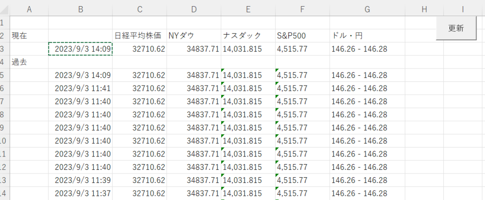Viewport: 485px width, 200px height.
Task: Select the column G header
Action: (367, 9)
